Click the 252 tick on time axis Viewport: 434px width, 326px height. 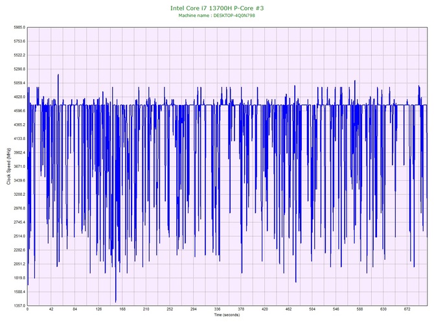pyautogui.click(x=170, y=309)
